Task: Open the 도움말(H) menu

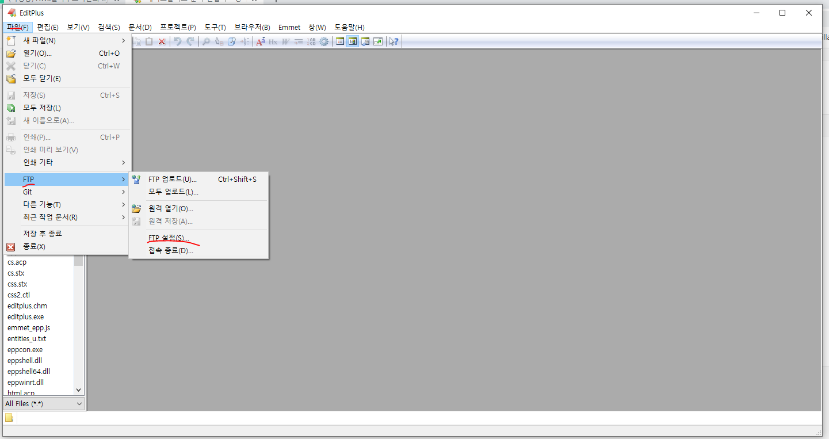Action: (349, 27)
